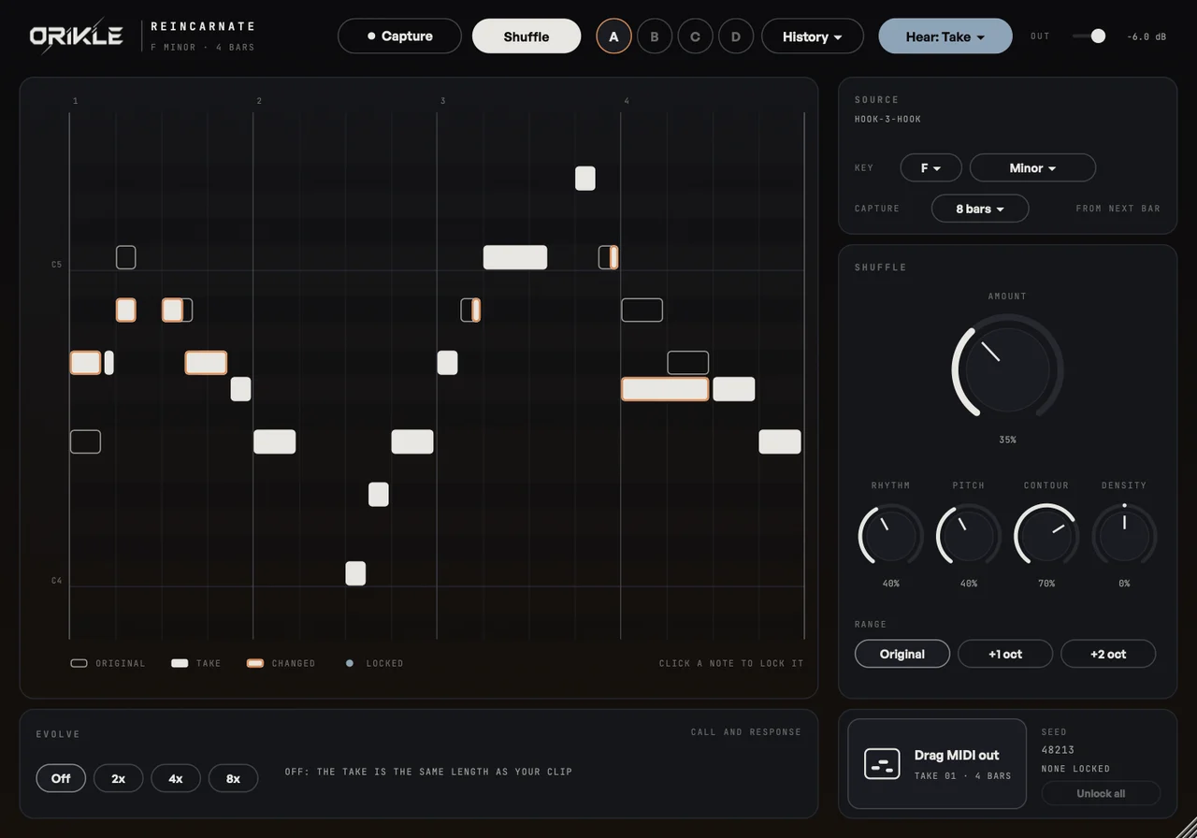1197x838 pixels.
Task: Switch to variation slot B
Action: (655, 36)
